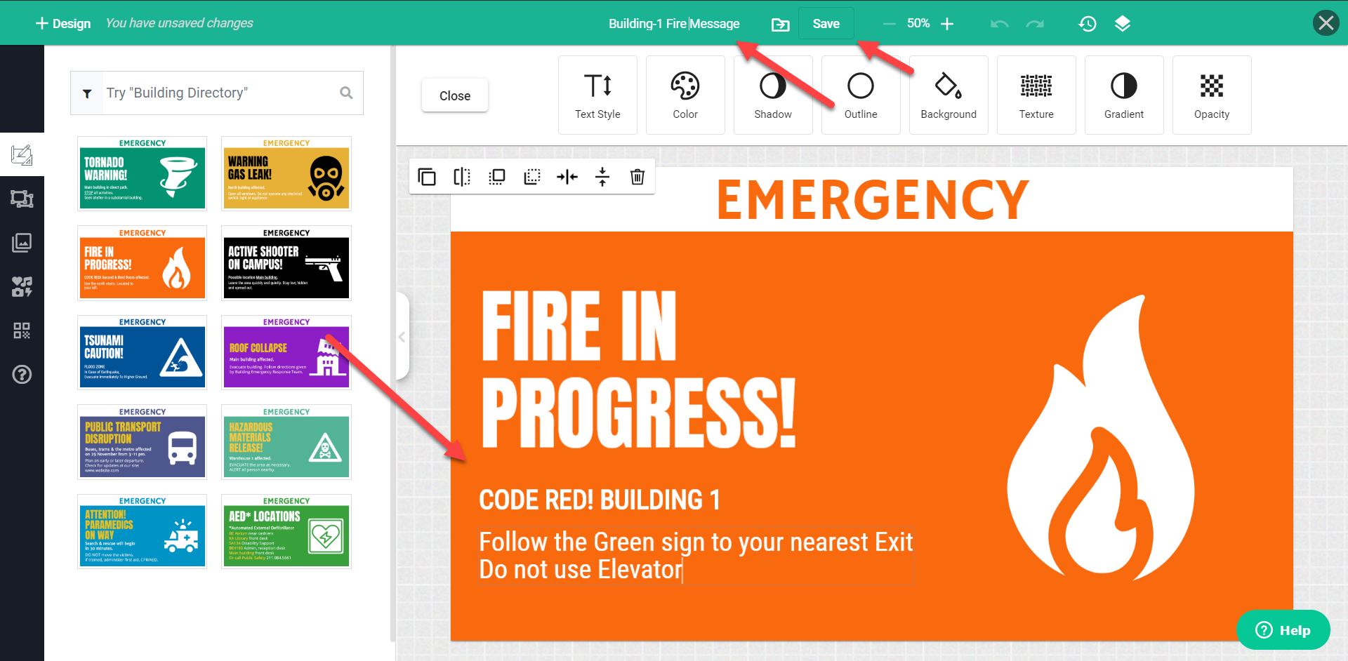1348x661 pixels.
Task: Open Help from the sidebar question mark
Action: (22, 375)
